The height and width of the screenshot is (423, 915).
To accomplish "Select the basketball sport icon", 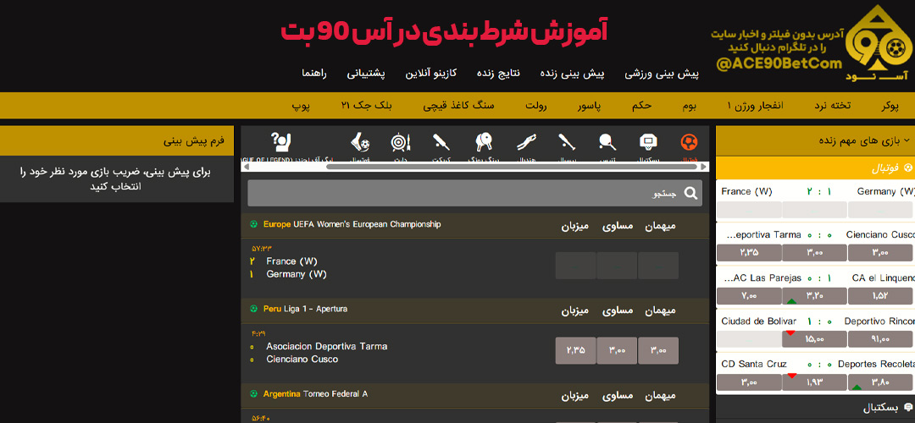I will 648,145.
